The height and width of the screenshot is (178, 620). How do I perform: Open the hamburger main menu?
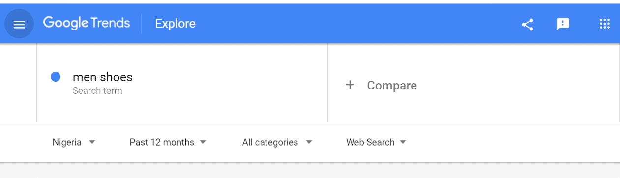pos(19,24)
